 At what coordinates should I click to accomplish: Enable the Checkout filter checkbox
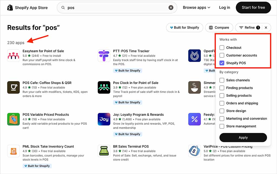tap(222, 48)
